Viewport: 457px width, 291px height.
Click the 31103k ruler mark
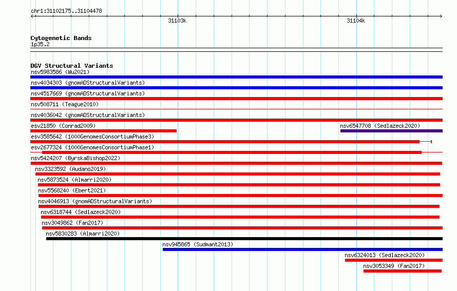(x=177, y=21)
